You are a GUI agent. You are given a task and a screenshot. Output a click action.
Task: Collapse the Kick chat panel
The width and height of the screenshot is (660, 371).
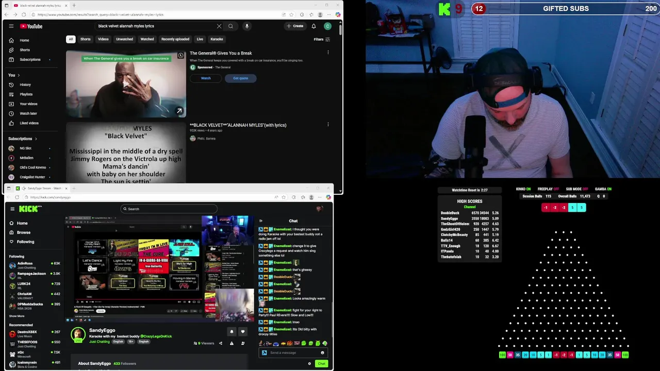pos(261,221)
